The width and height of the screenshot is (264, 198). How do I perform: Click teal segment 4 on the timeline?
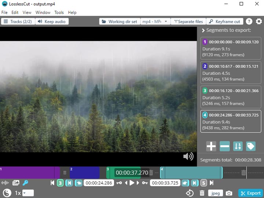191,173
